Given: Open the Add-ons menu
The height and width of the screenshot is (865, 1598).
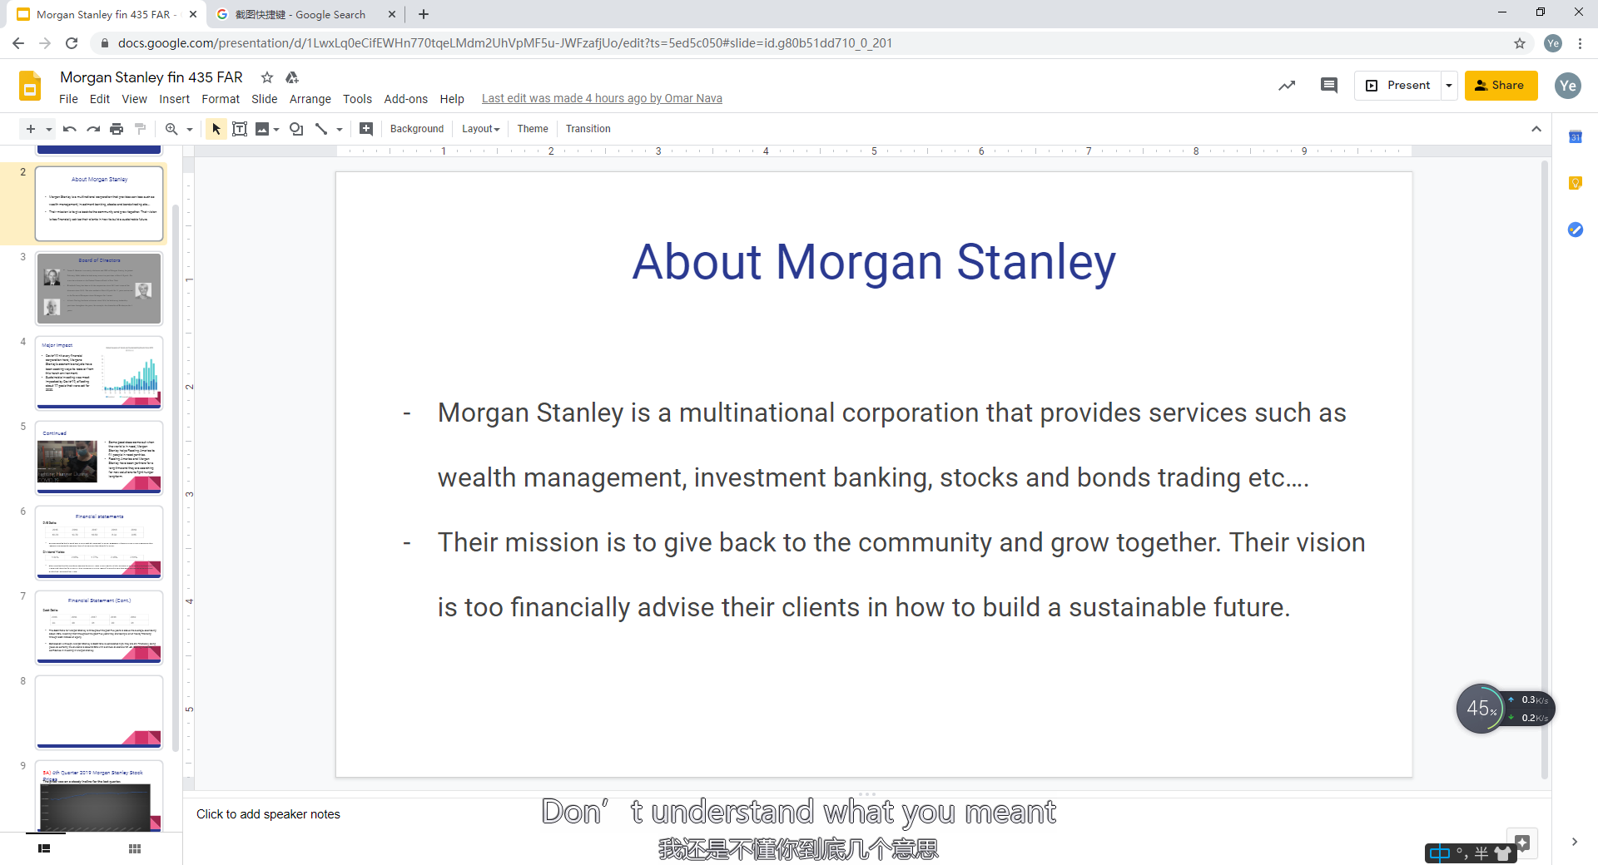Looking at the screenshot, I should click(406, 99).
